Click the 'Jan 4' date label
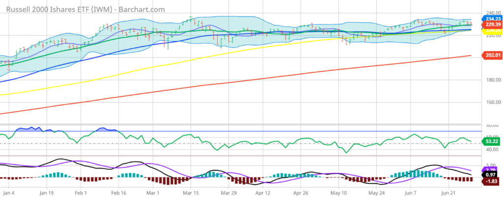503x199 pixels. tap(9, 193)
